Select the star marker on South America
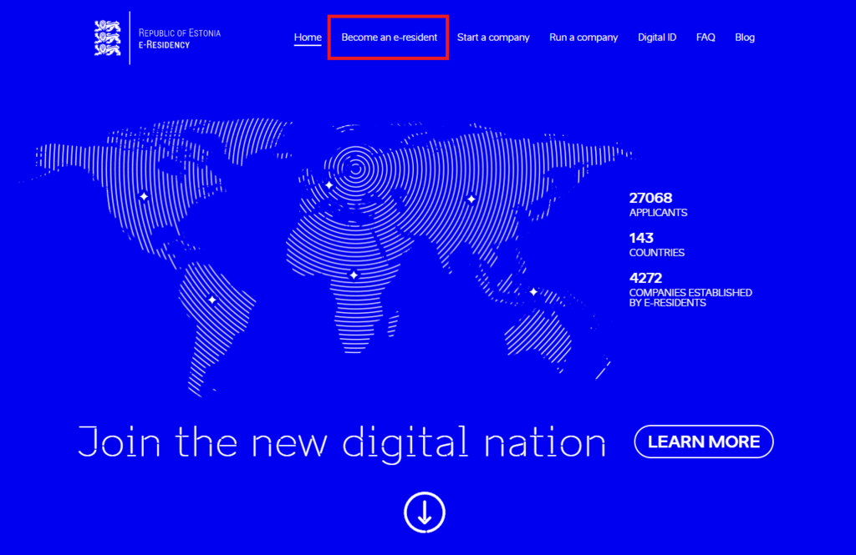Image resolution: width=856 pixels, height=555 pixels. coord(212,300)
